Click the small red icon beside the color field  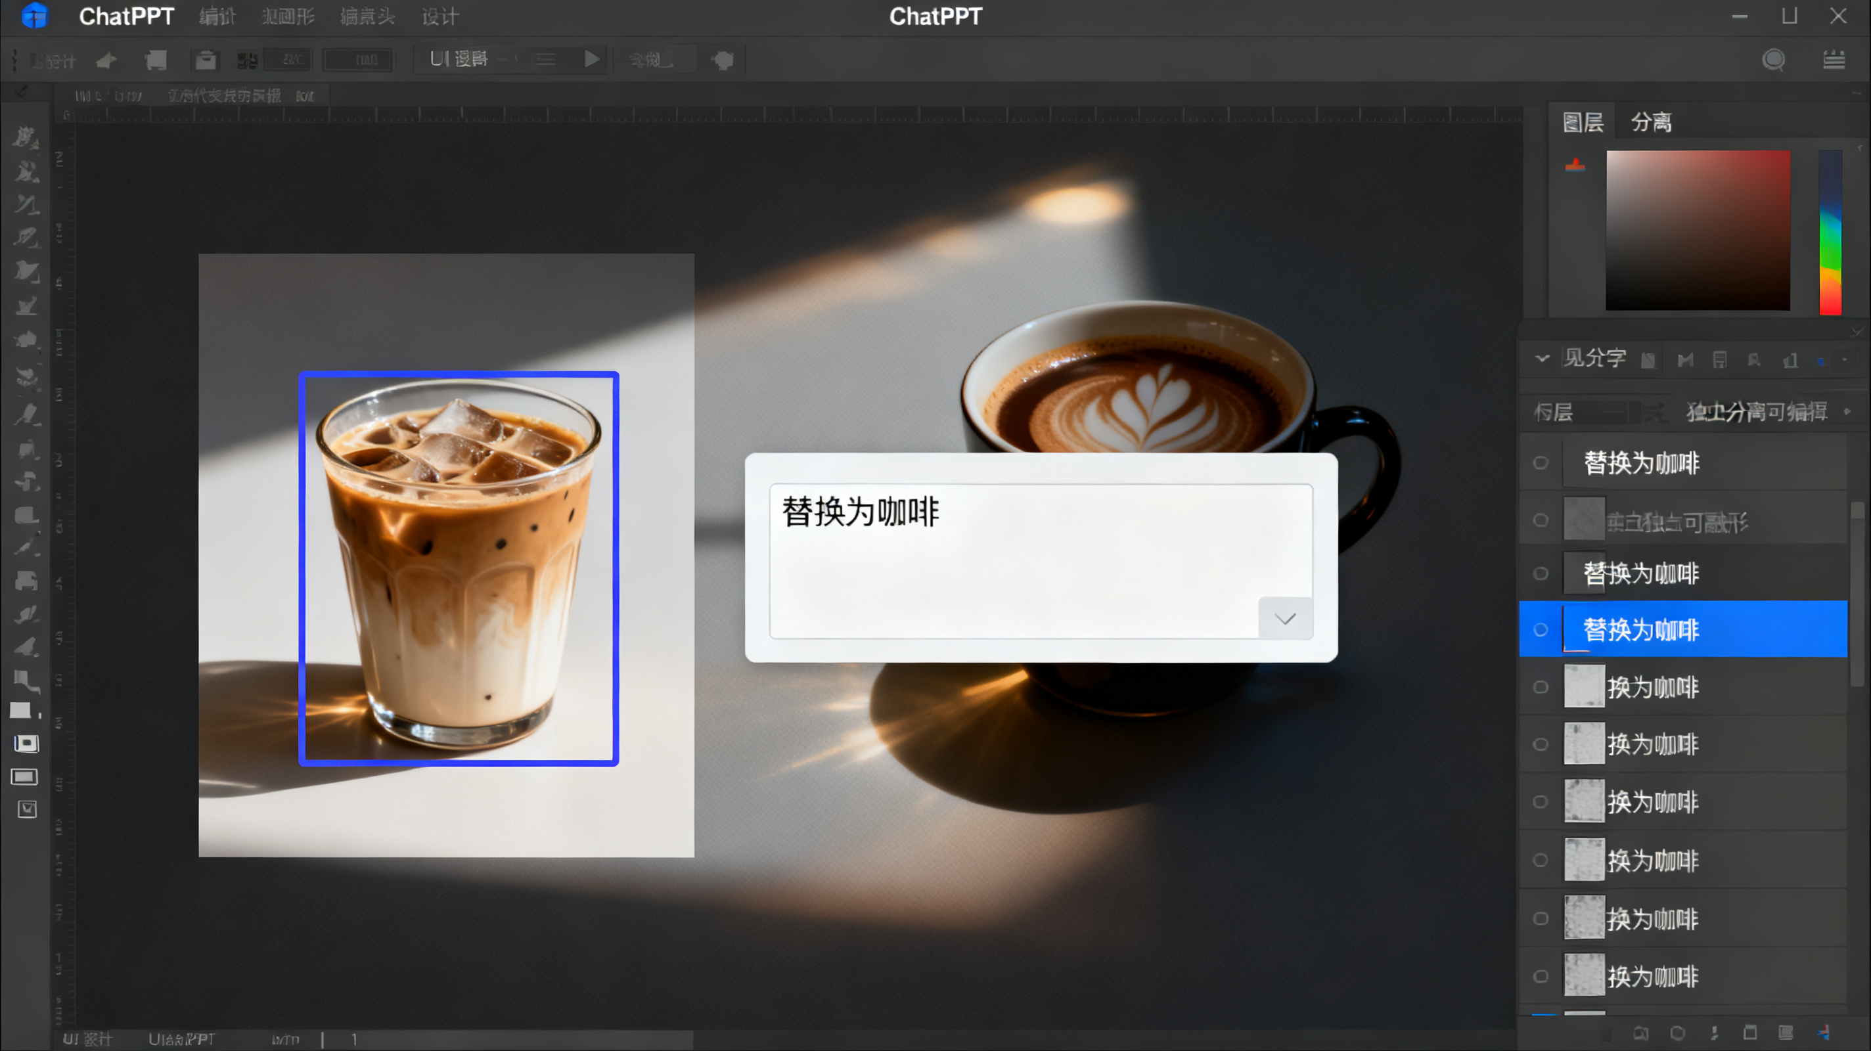click(1575, 166)
